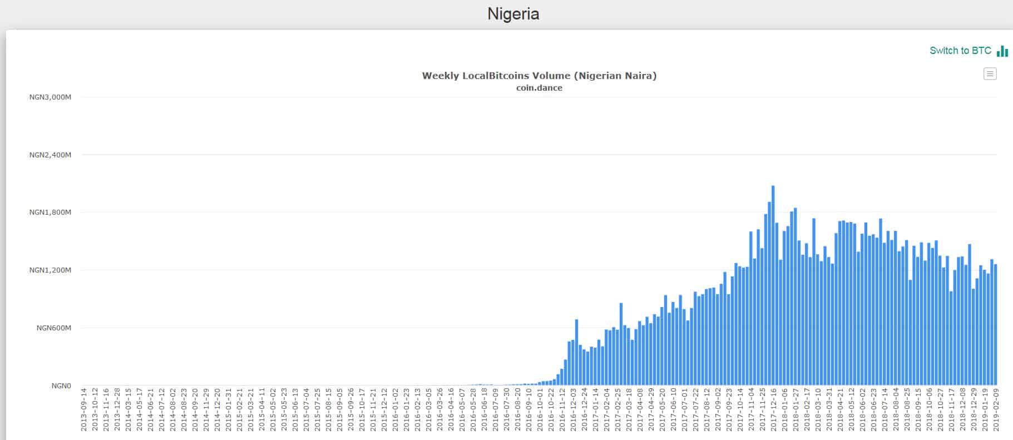1013x440 pixels.
Task: Click the 2014-11-29 x-axis date label
Action: click(206, 409)
